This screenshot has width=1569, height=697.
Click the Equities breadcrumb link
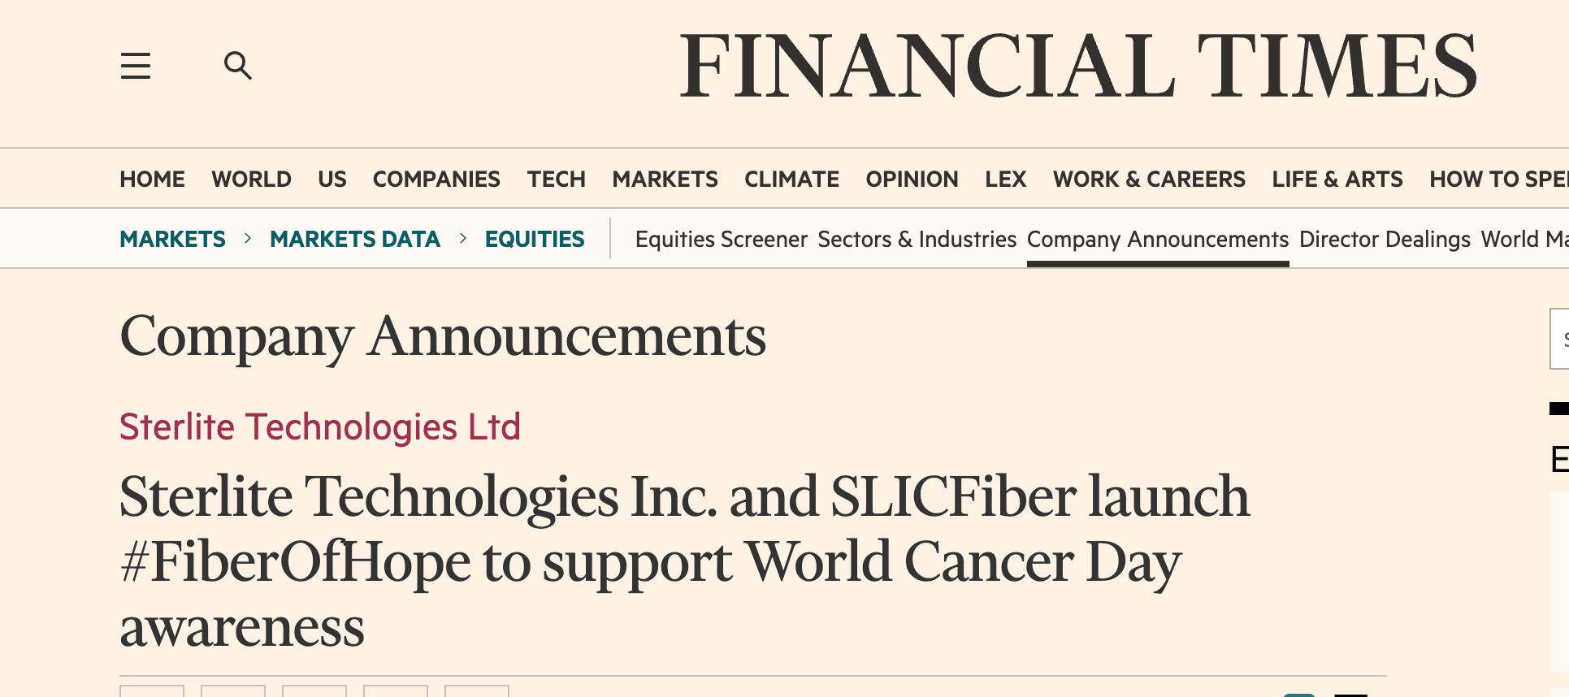coord(535,239)
